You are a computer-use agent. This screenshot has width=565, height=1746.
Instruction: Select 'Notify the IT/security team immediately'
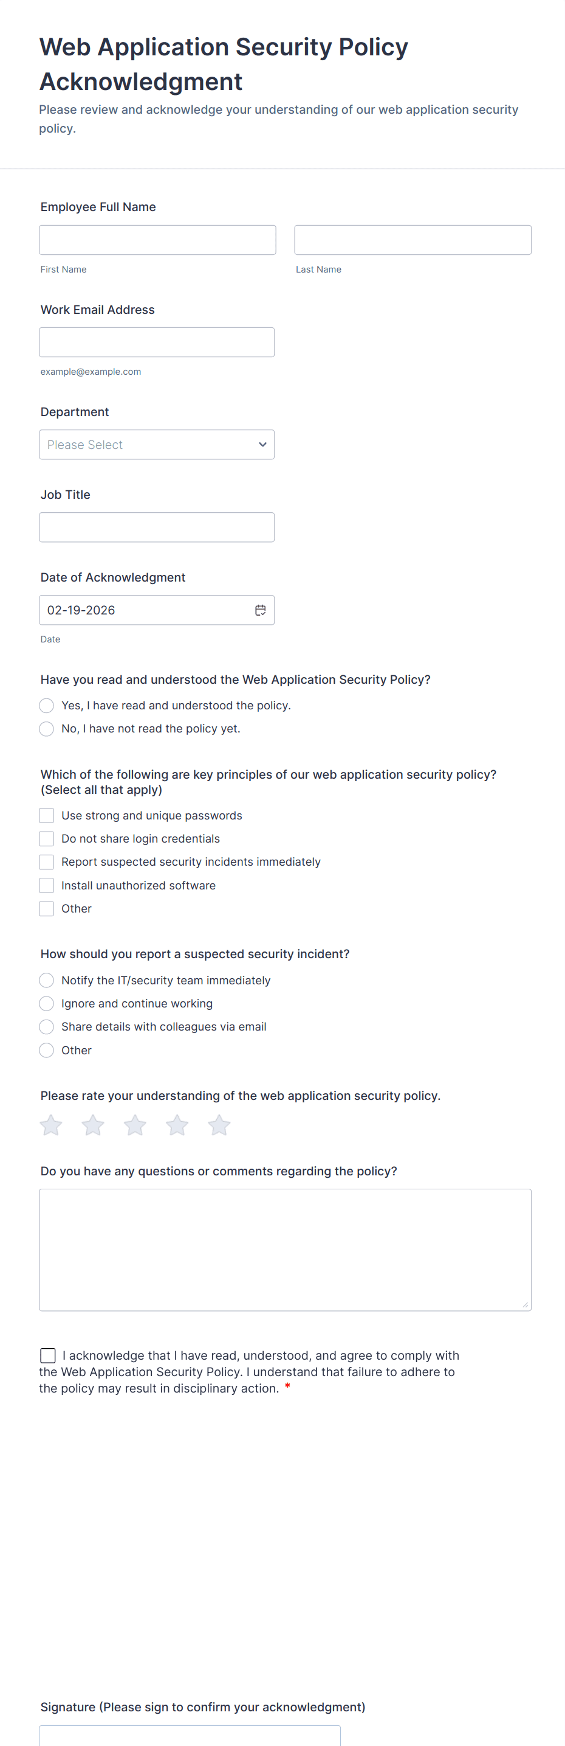[47, 980]
